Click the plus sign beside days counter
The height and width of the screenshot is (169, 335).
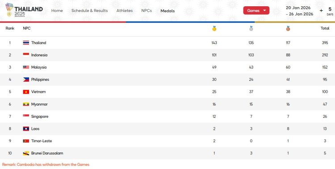pos(321,10)
